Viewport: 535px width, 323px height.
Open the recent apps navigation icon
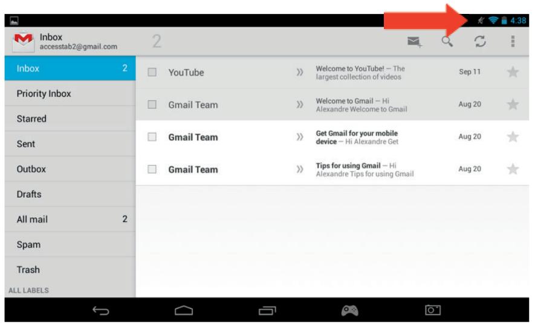267,310
